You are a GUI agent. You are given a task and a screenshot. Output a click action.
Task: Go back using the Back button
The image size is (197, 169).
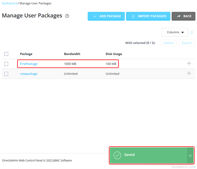(183, 16)
